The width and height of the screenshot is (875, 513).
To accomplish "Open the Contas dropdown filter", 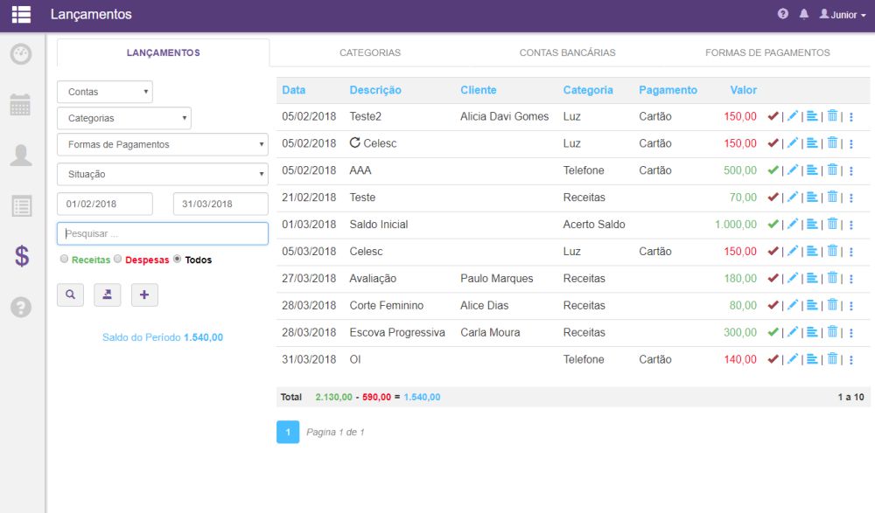I will click(105, 92).
